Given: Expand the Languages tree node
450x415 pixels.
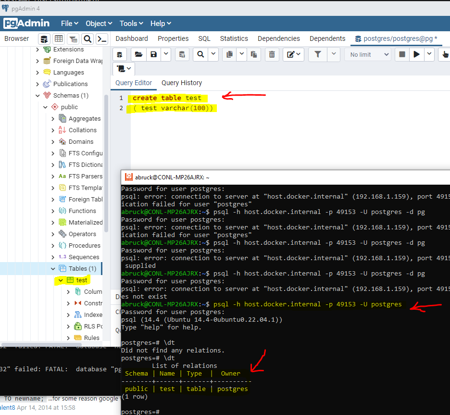Looking at the screenshot, I should click(37, 73).
